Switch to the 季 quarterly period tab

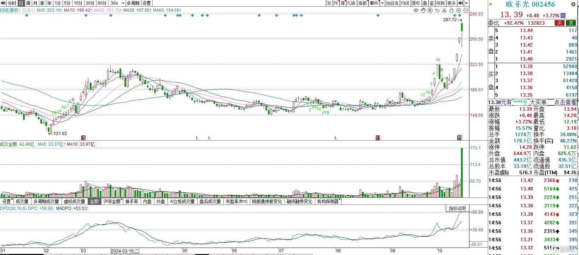tap(42, 3)
